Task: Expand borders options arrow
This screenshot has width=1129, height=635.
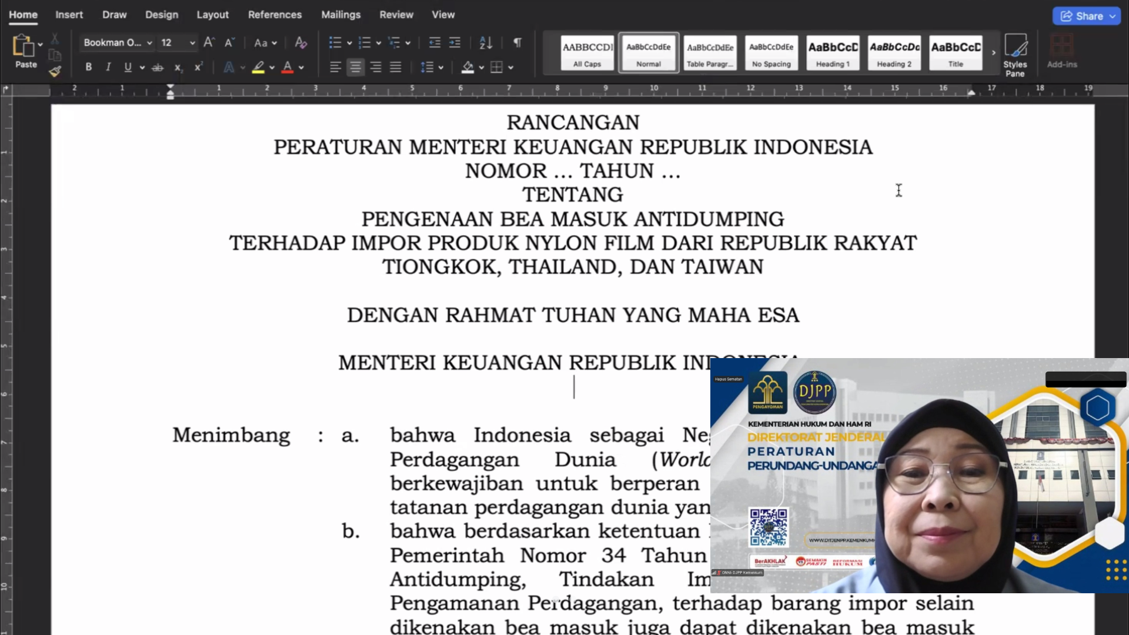Action: click(510, 68)
